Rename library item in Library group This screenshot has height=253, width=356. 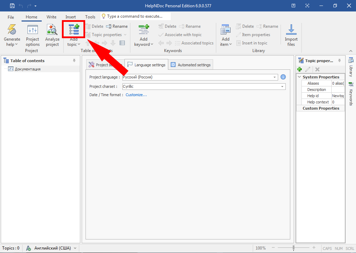[267, 26]
